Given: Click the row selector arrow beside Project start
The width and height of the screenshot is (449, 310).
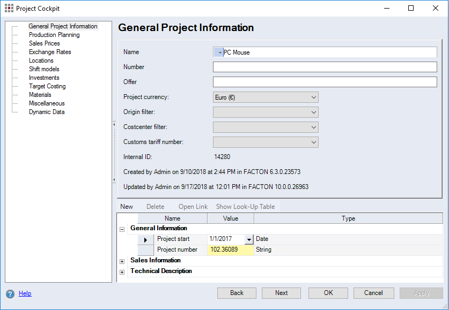Looking at the screenshot, I should (145, 239).
